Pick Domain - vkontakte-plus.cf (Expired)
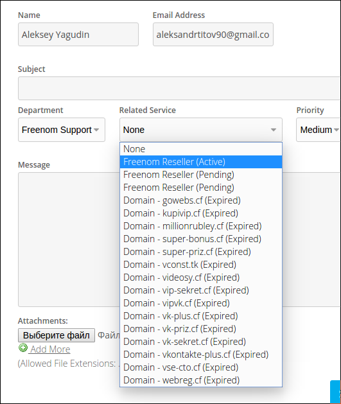341x404 pixels. coord(201,355)
